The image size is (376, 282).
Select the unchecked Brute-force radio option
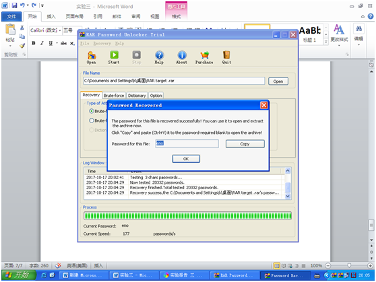pyautogui.click(x=92, y=120)
